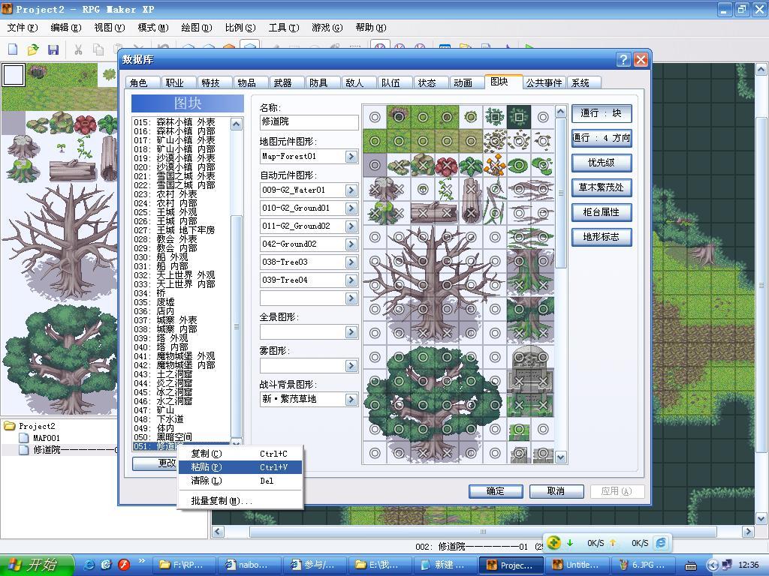Click the 地形标志 button
Viewport: 769px width, 576px height.
click(602, 237)
